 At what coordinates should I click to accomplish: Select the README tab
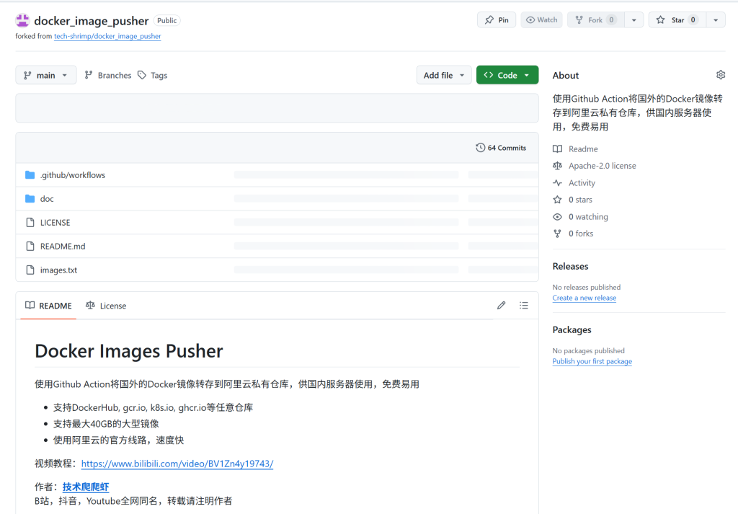coord(48,306)
